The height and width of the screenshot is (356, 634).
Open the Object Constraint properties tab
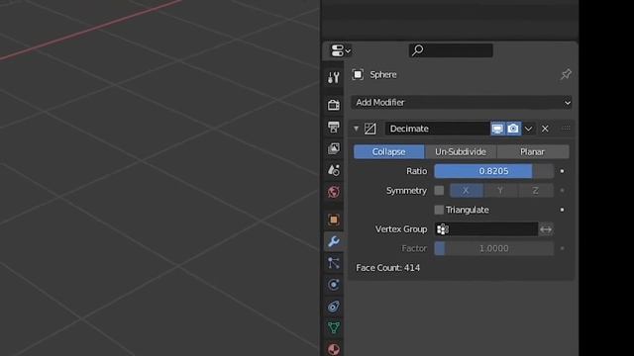pos(334,307)
